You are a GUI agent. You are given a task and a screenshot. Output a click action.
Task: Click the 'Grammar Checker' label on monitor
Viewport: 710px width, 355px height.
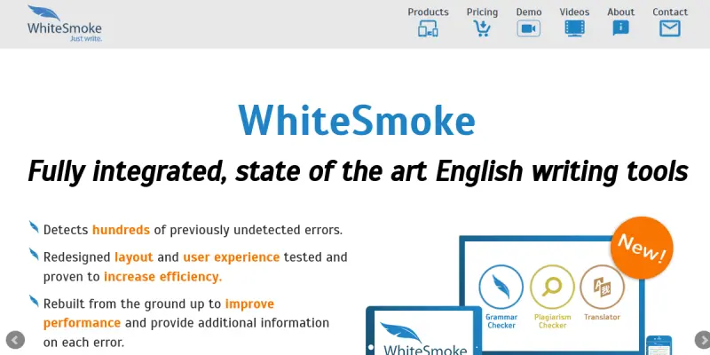click(501, 321)
